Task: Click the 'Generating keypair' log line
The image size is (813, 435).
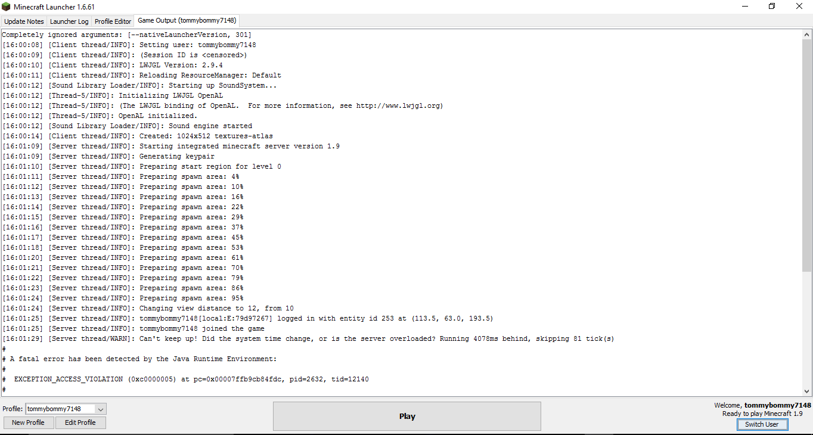Action: 108,156
